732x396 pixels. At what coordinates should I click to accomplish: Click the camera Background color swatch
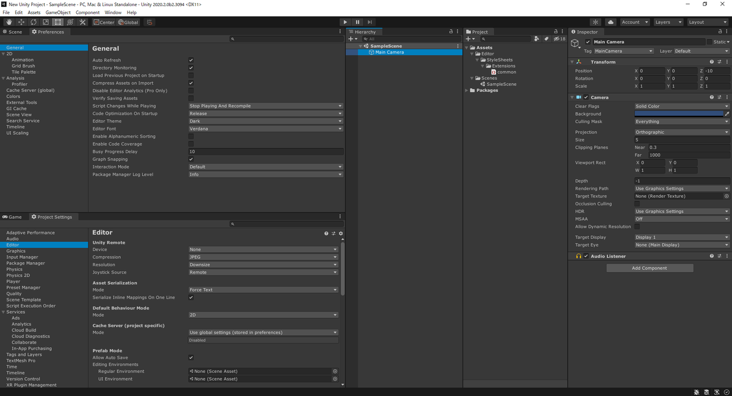tap(679, 114)
